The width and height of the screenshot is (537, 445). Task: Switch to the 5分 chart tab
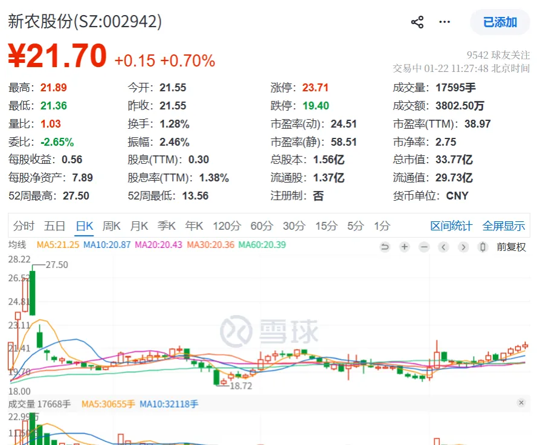click(356, 226)
